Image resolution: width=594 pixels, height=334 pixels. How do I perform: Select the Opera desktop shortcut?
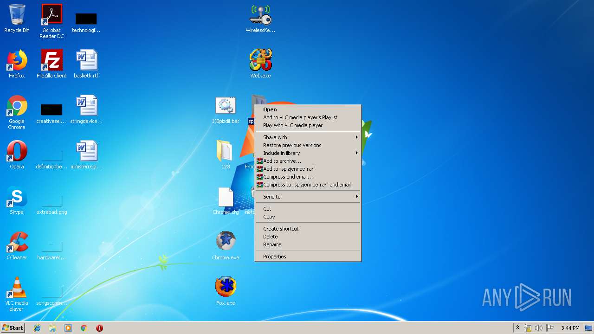pyautogui.click(x=17, y=155)
